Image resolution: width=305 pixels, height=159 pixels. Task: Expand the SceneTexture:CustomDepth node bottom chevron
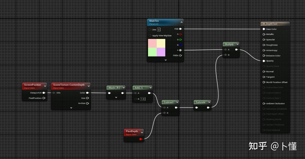(x=71, y=108)
